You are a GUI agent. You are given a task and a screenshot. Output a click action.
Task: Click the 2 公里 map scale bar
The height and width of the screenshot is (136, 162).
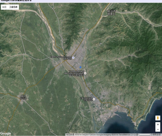(141, 135)
